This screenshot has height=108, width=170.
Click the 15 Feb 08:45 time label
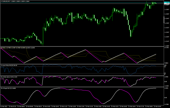[x=30, y=106]
